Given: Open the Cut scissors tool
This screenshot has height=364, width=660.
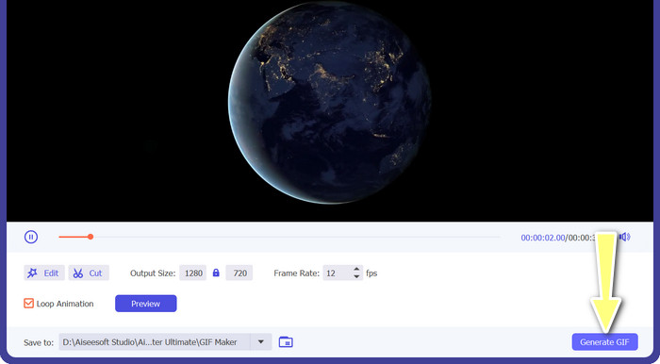Looking at the screenshot, I should click(x=89, y=273).
